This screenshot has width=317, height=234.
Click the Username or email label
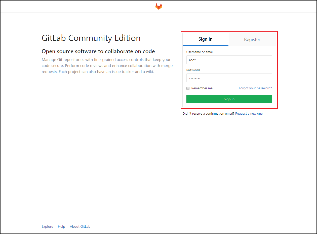(200, 52)
